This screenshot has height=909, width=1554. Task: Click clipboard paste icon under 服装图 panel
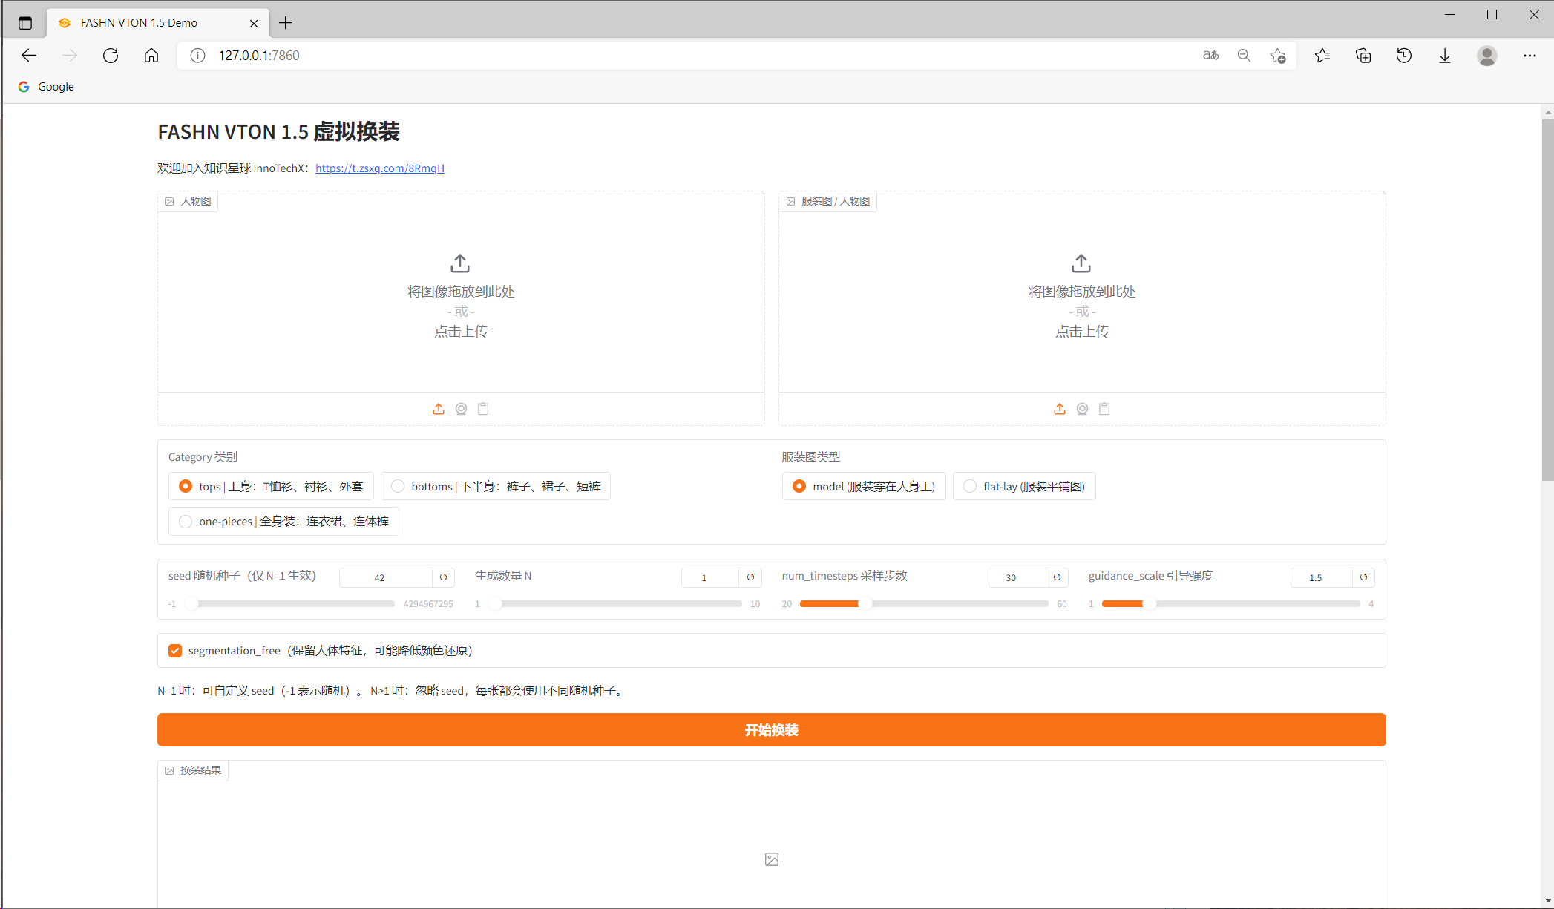click(1104, 409)
